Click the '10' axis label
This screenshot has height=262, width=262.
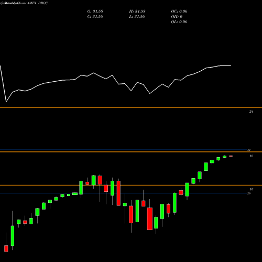coord(251,189)
